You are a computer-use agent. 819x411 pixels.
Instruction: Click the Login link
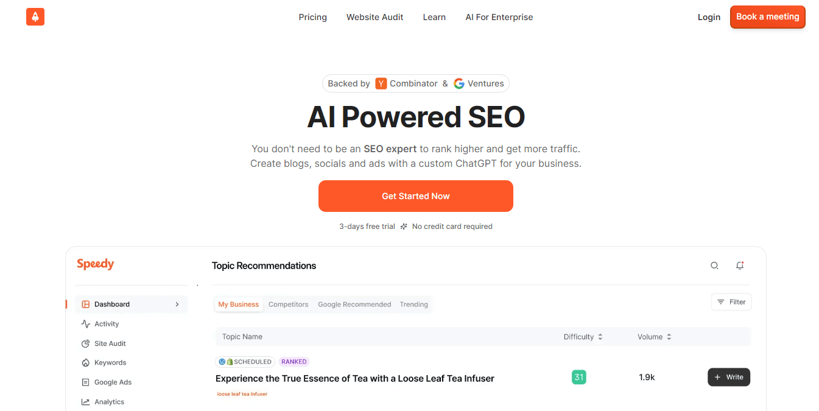click(709, 17)
